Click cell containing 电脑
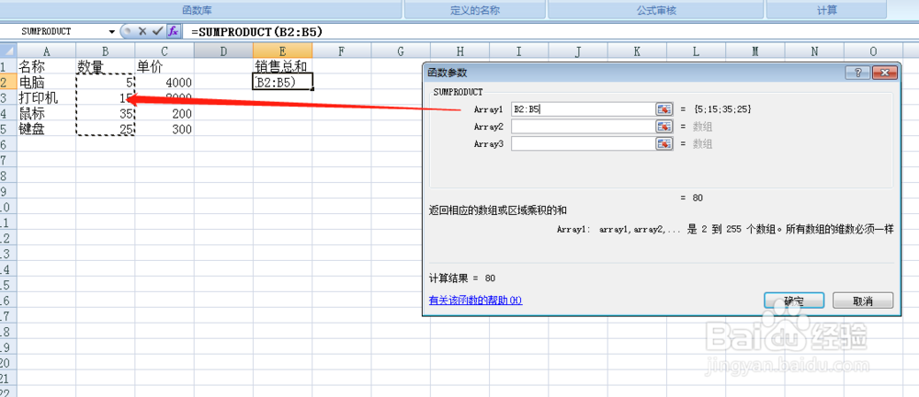The width and height of the screenshot is (919, 397). 46,82
